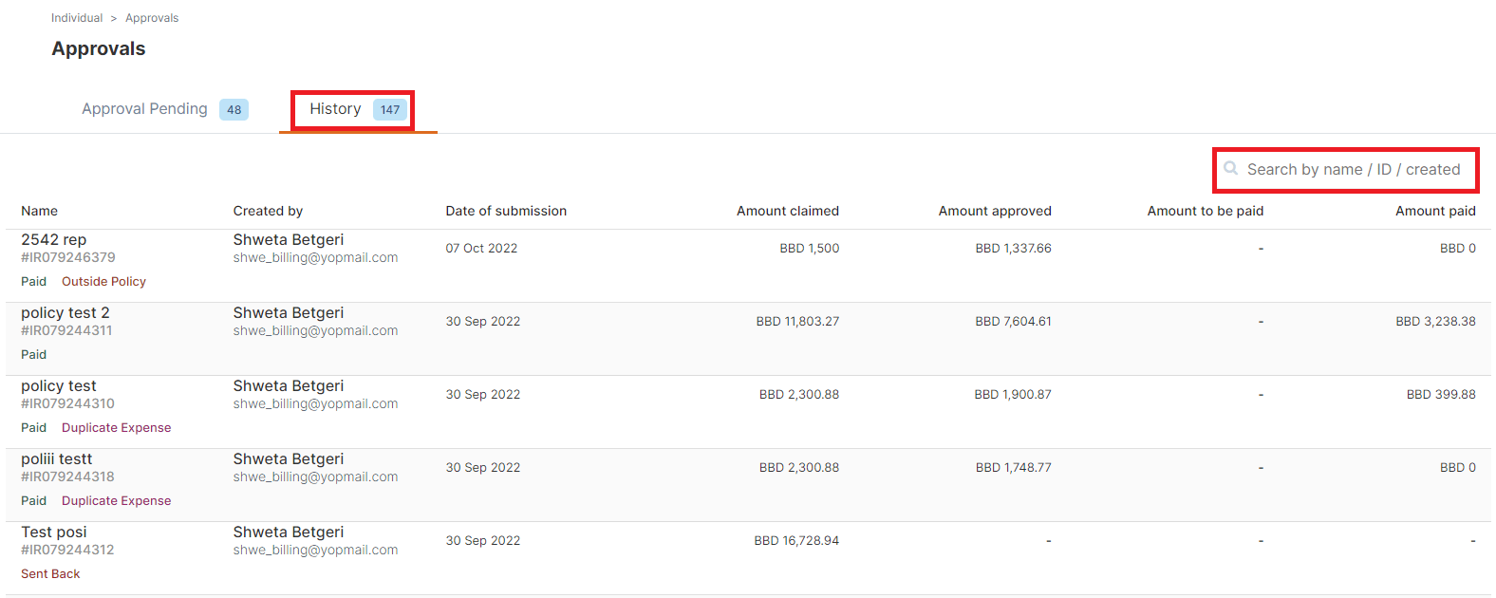Open the policy test 2 report
The height and width of the screenshot is (598, 1496).
(x=65, y=313)
